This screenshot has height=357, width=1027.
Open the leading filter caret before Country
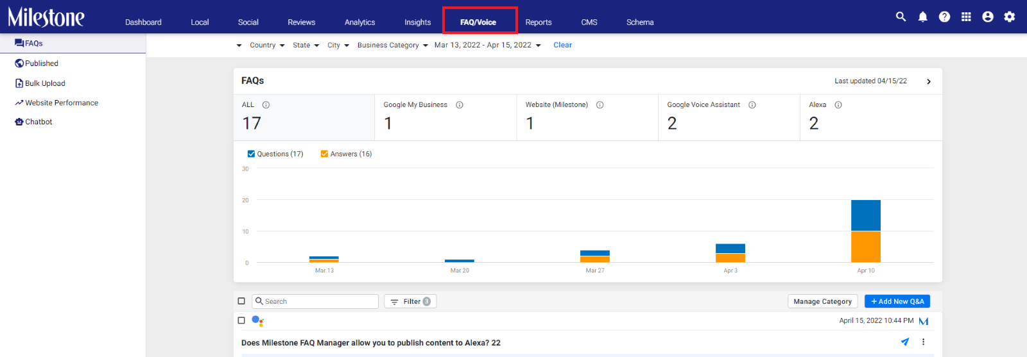(239, 46)
